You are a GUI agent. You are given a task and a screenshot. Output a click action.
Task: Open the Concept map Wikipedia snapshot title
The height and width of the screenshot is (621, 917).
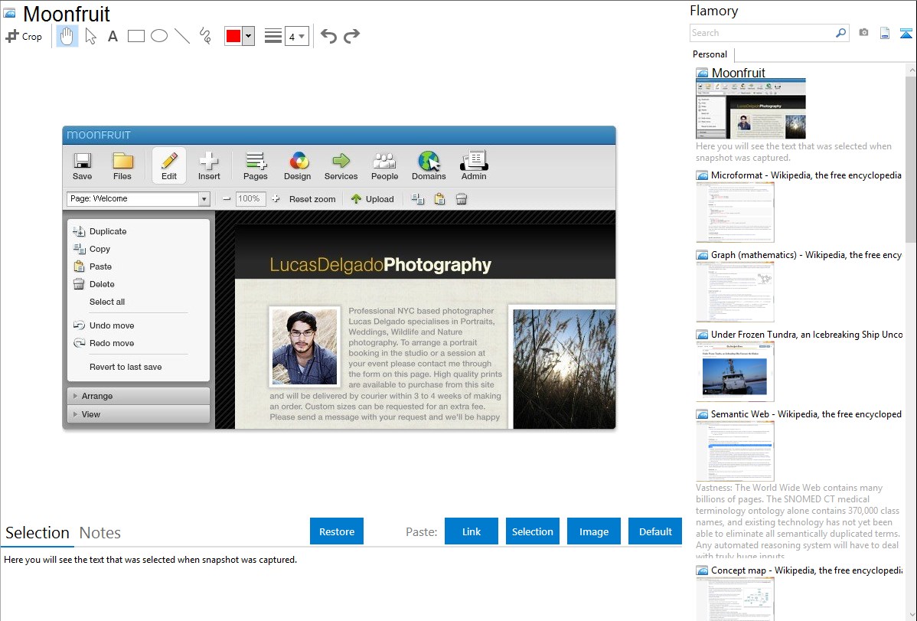pyautogui.click(x=807, y=570)
